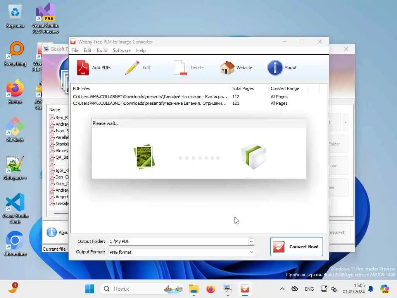Click the About icon in Boxoft window
The width and height of the screenshot is (397, 298).
tap(52, 232)
